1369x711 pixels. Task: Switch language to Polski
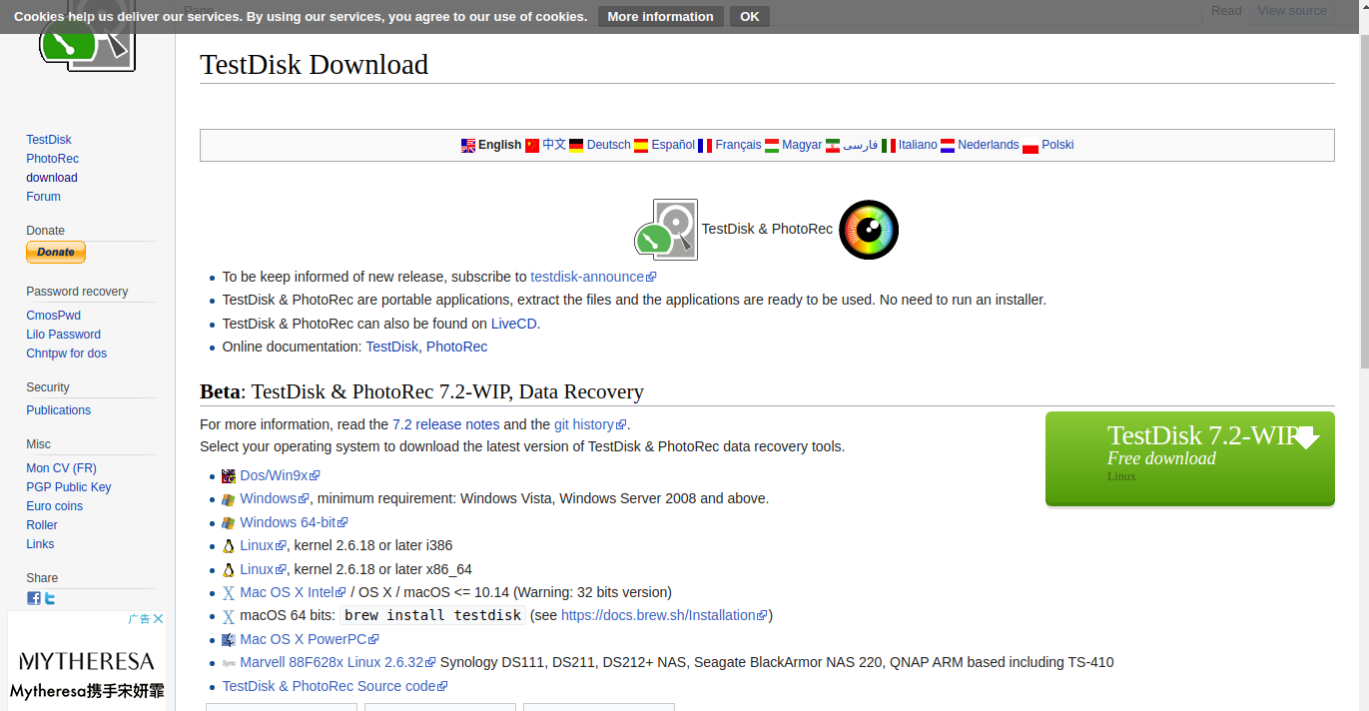(1057, 145)
